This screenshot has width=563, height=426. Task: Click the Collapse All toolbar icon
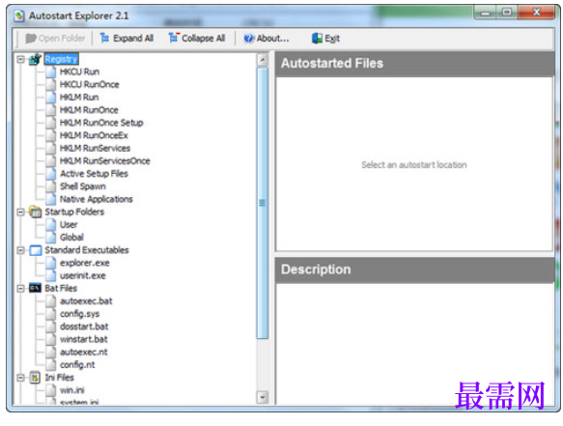pyautogui.click(x=174, y=38)
